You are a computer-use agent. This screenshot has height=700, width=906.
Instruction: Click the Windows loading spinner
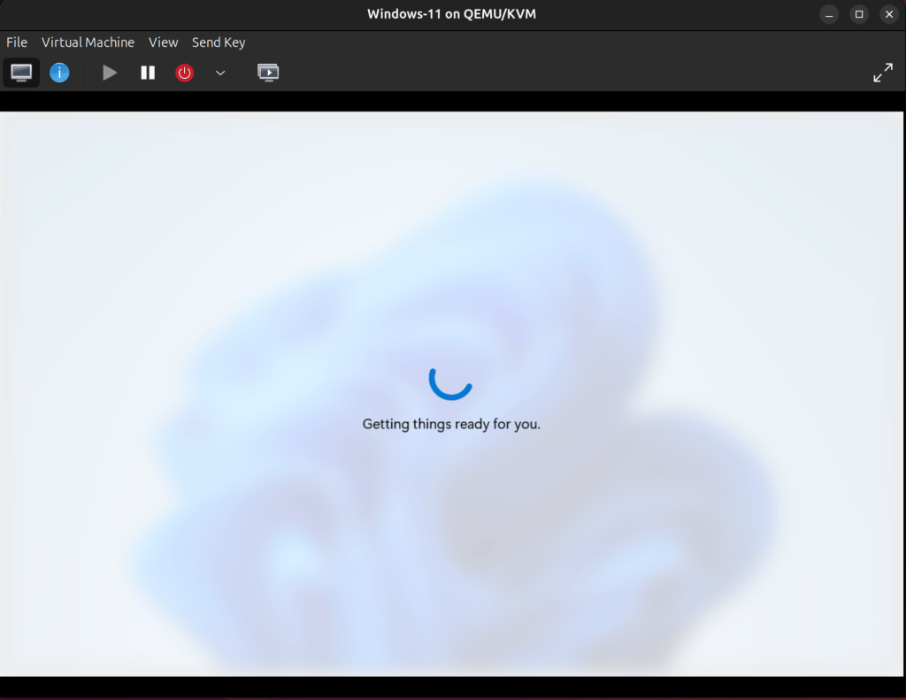pyautogui.click(x=451, y=384)
